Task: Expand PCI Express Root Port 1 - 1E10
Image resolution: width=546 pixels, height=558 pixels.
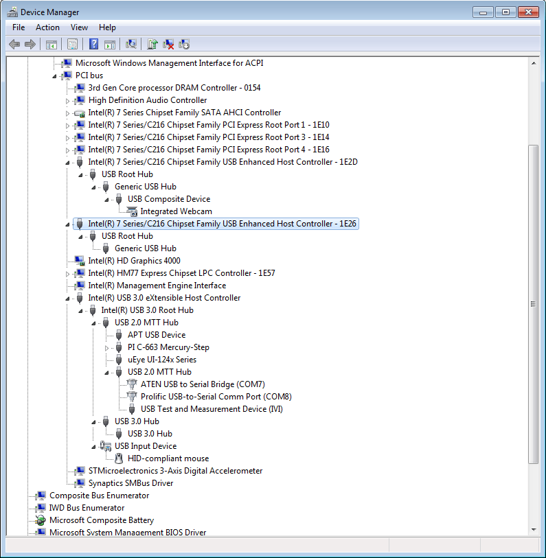Action: pyautogui.click(x=67, y=126)
